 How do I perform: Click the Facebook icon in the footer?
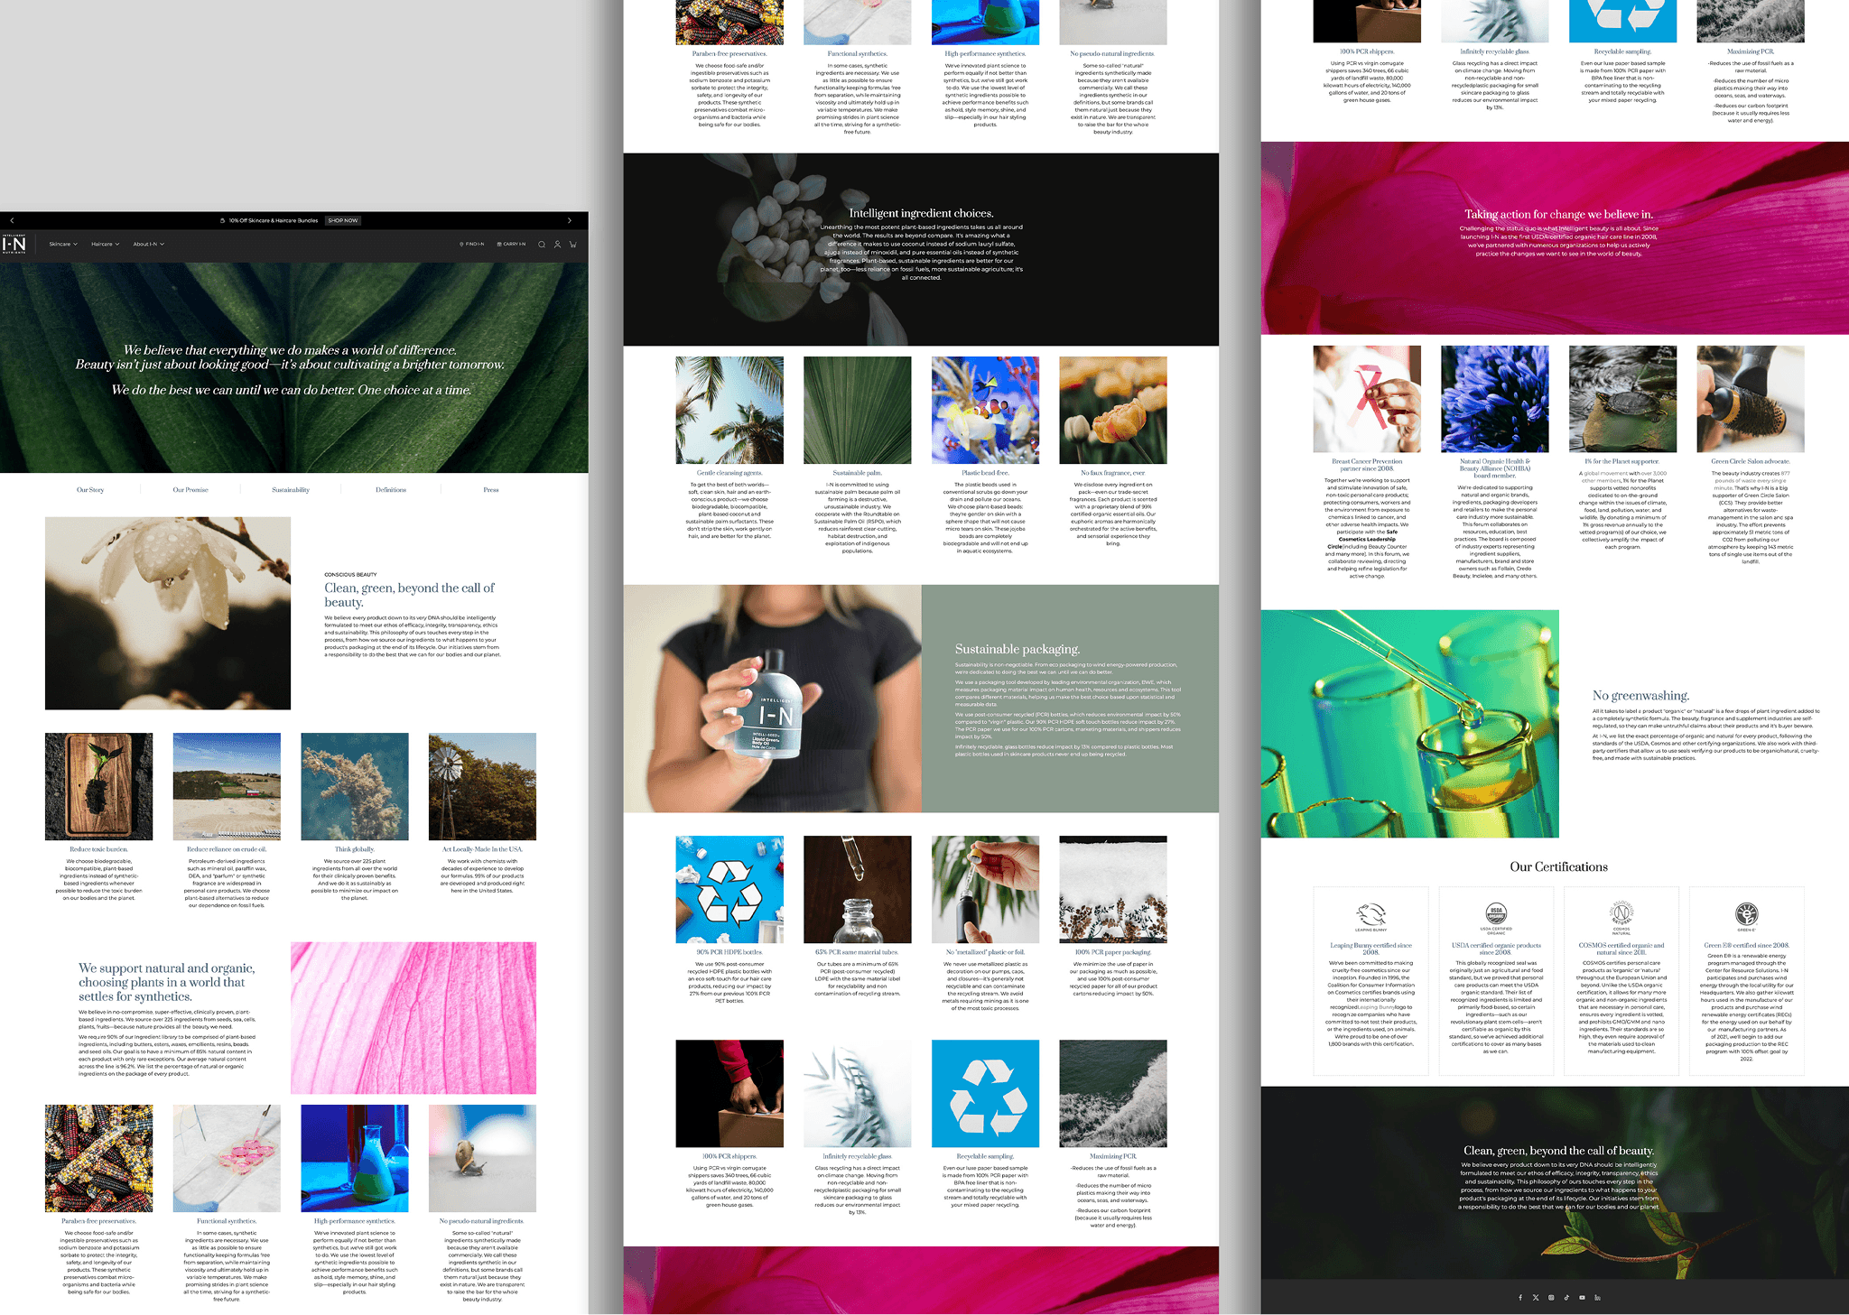[x=1520, y=1297]
